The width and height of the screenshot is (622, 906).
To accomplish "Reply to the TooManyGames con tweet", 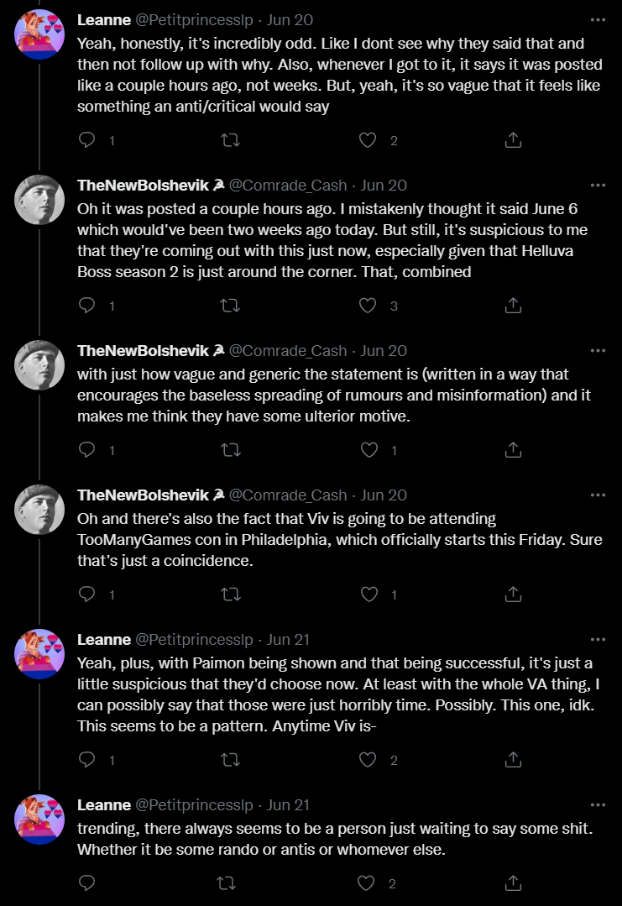I will pos(86,594).
